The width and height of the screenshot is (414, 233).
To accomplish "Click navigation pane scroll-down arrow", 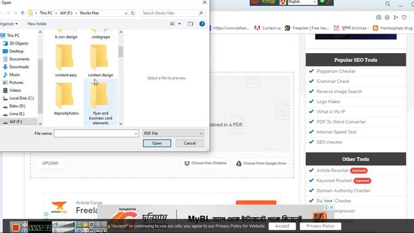I will pos(40,124).
